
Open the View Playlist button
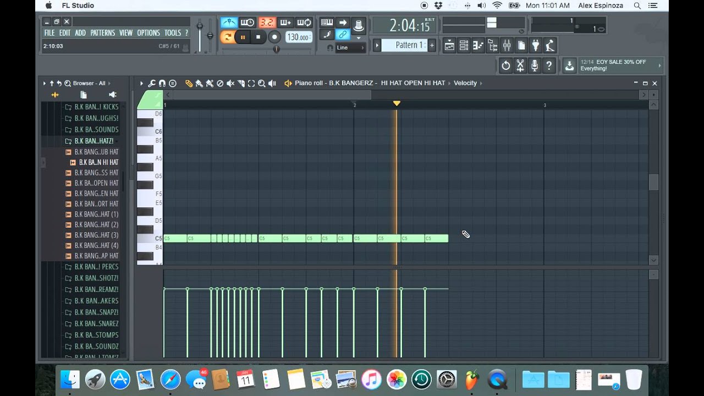point(449,46)
